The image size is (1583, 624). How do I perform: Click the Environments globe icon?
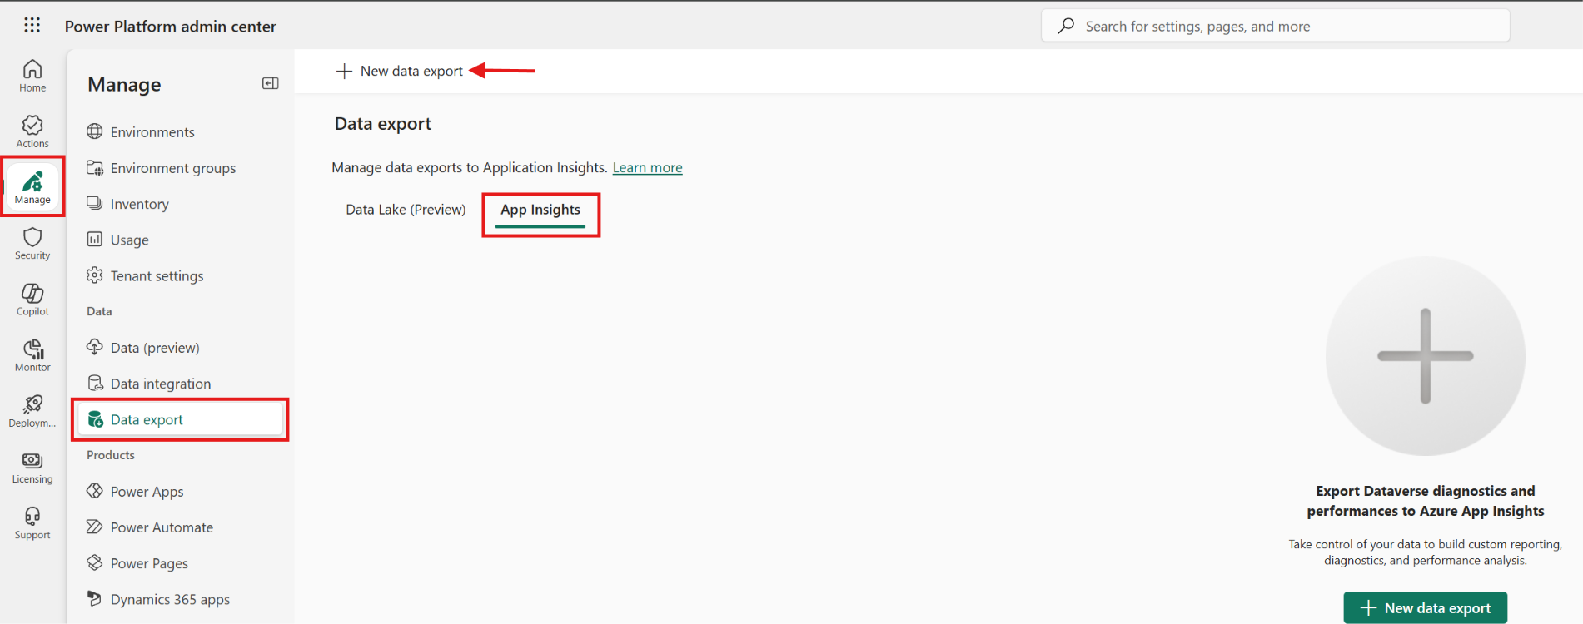[95, 131]
